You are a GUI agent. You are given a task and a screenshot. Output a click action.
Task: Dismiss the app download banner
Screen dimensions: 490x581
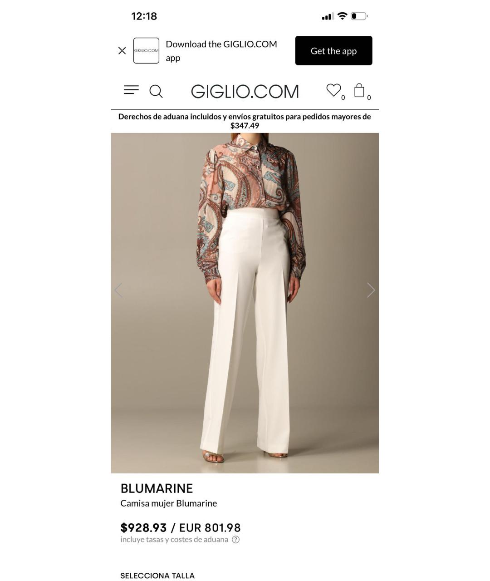pyautogui.click(x=122, y=51)
